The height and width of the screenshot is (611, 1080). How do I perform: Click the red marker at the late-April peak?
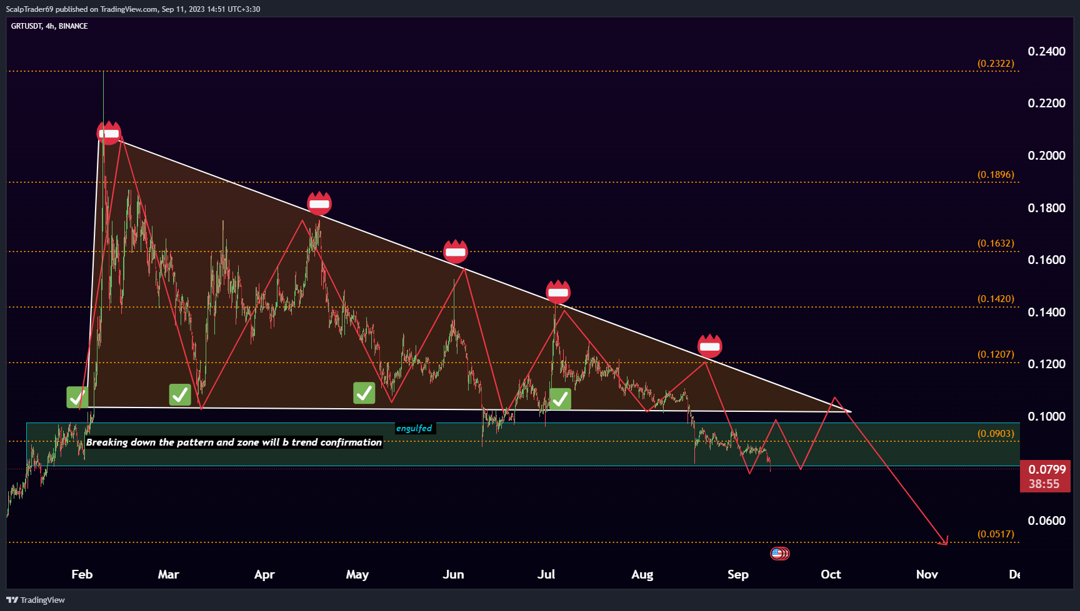click(319, 203)
